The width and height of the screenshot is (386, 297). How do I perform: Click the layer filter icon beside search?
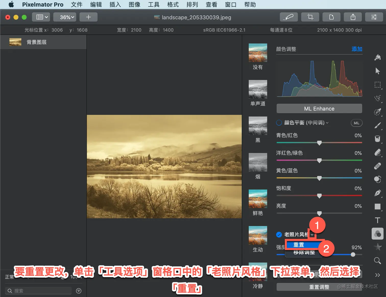pos(79,291)
